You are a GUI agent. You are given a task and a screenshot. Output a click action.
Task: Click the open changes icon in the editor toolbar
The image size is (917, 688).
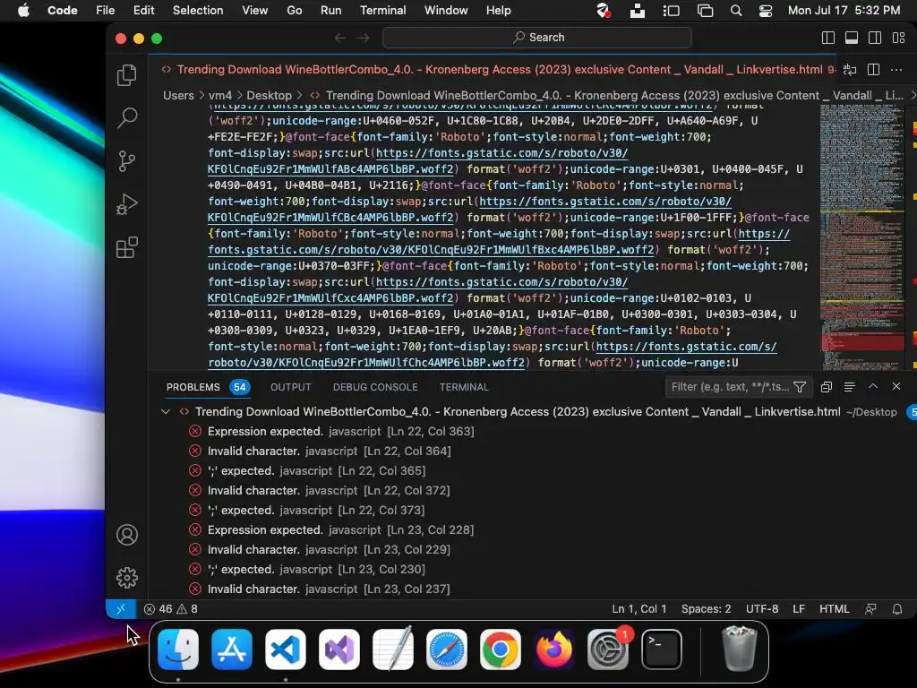click(850, 70)
